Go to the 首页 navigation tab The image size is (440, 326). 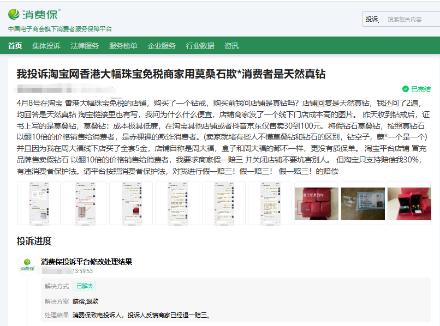coord(15,46)
